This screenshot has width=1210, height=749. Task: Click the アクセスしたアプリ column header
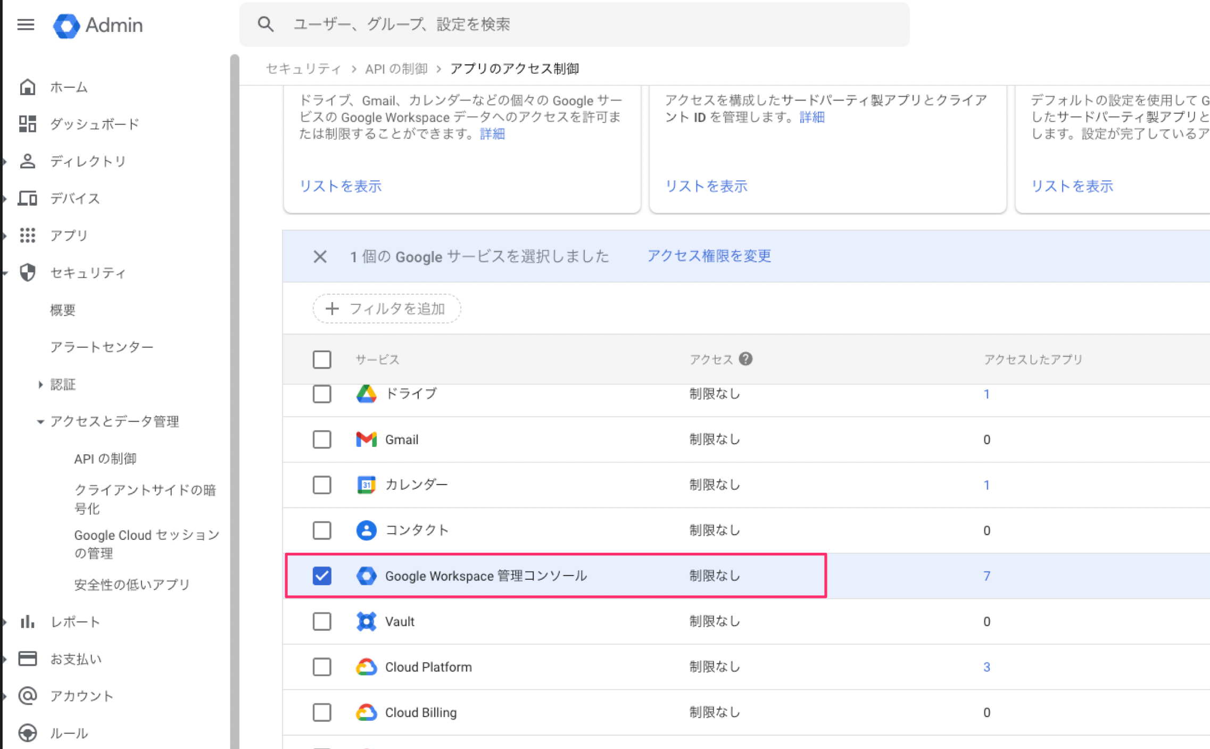pyautogui.click(x=1033, y=359)
